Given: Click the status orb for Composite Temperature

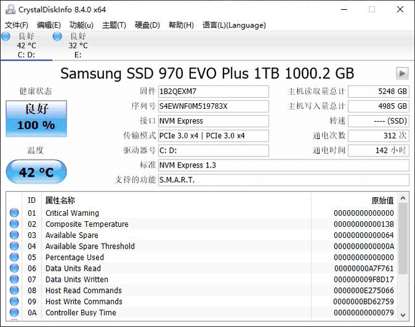Looking at the screenshot, I should tap(14, 224).
